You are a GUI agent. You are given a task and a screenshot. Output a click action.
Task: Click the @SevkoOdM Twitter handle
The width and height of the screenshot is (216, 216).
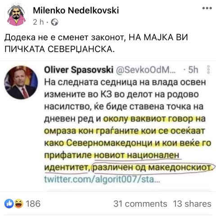point(146,70)
